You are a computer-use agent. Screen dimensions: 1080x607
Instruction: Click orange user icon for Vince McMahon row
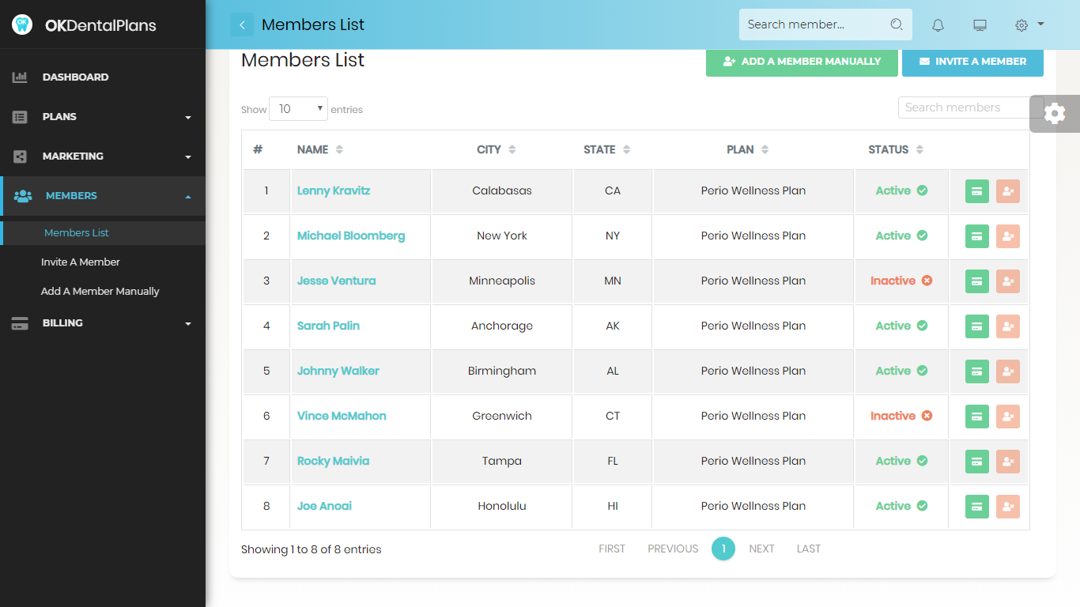click(x=1008, y=417)
